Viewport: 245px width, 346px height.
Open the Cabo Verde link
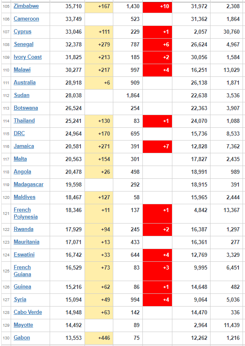[28, 312]
